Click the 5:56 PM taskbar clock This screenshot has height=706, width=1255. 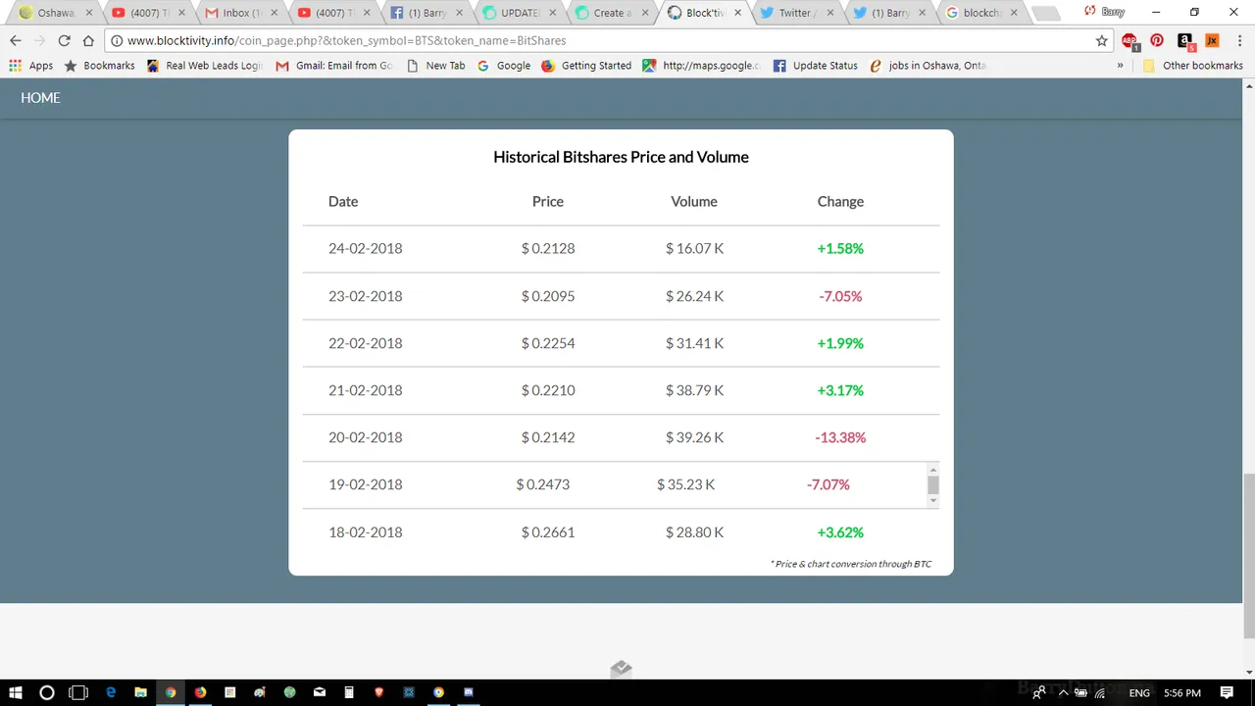point(1181,692)
